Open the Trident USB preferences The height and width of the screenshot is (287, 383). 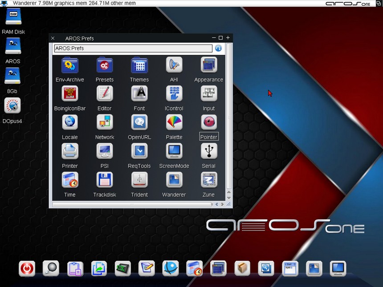click(139, 180)
